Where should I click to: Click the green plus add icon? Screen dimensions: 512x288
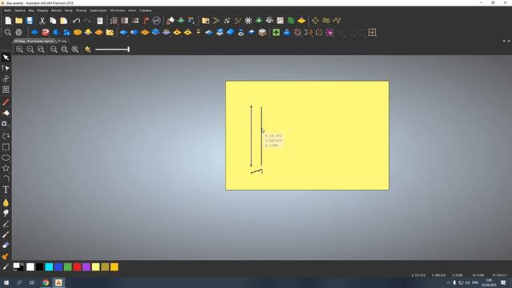[x=276, y=32]
